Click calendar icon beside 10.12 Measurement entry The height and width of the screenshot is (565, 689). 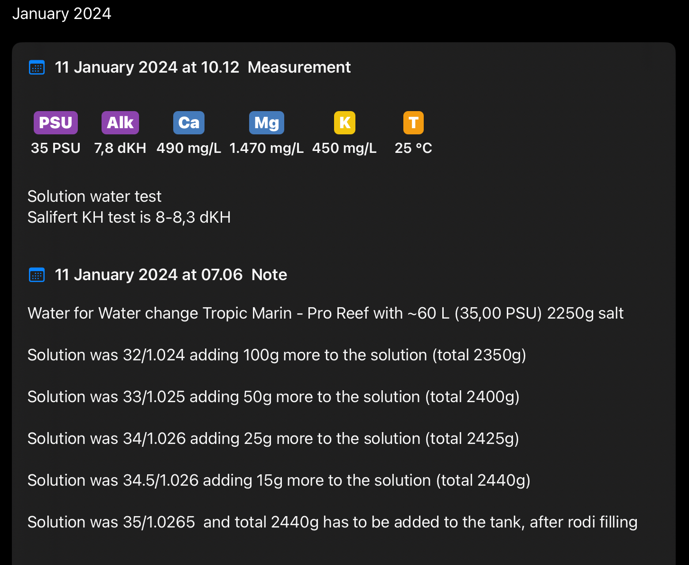point(37,67)
